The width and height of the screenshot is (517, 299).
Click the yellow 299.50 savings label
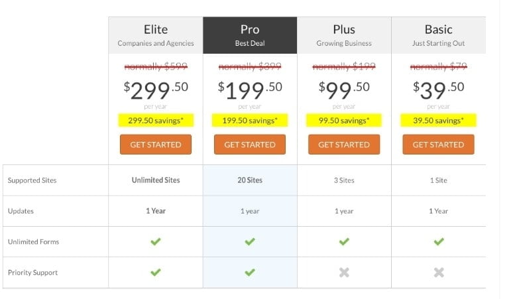[156, 120]
